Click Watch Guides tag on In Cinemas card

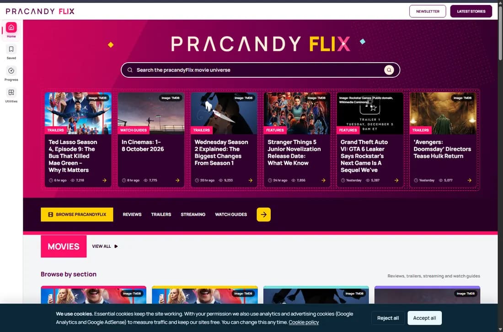pos(134,130)
